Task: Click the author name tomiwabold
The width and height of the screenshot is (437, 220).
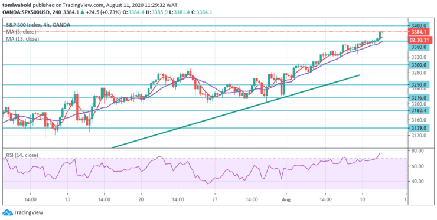Action: click(17, 5)
